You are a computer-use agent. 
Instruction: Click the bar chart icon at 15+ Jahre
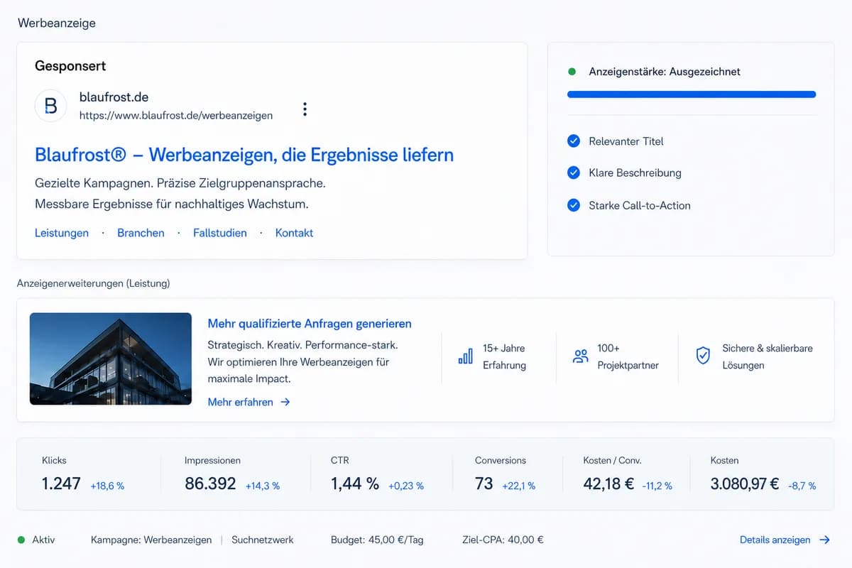(465, 356)
